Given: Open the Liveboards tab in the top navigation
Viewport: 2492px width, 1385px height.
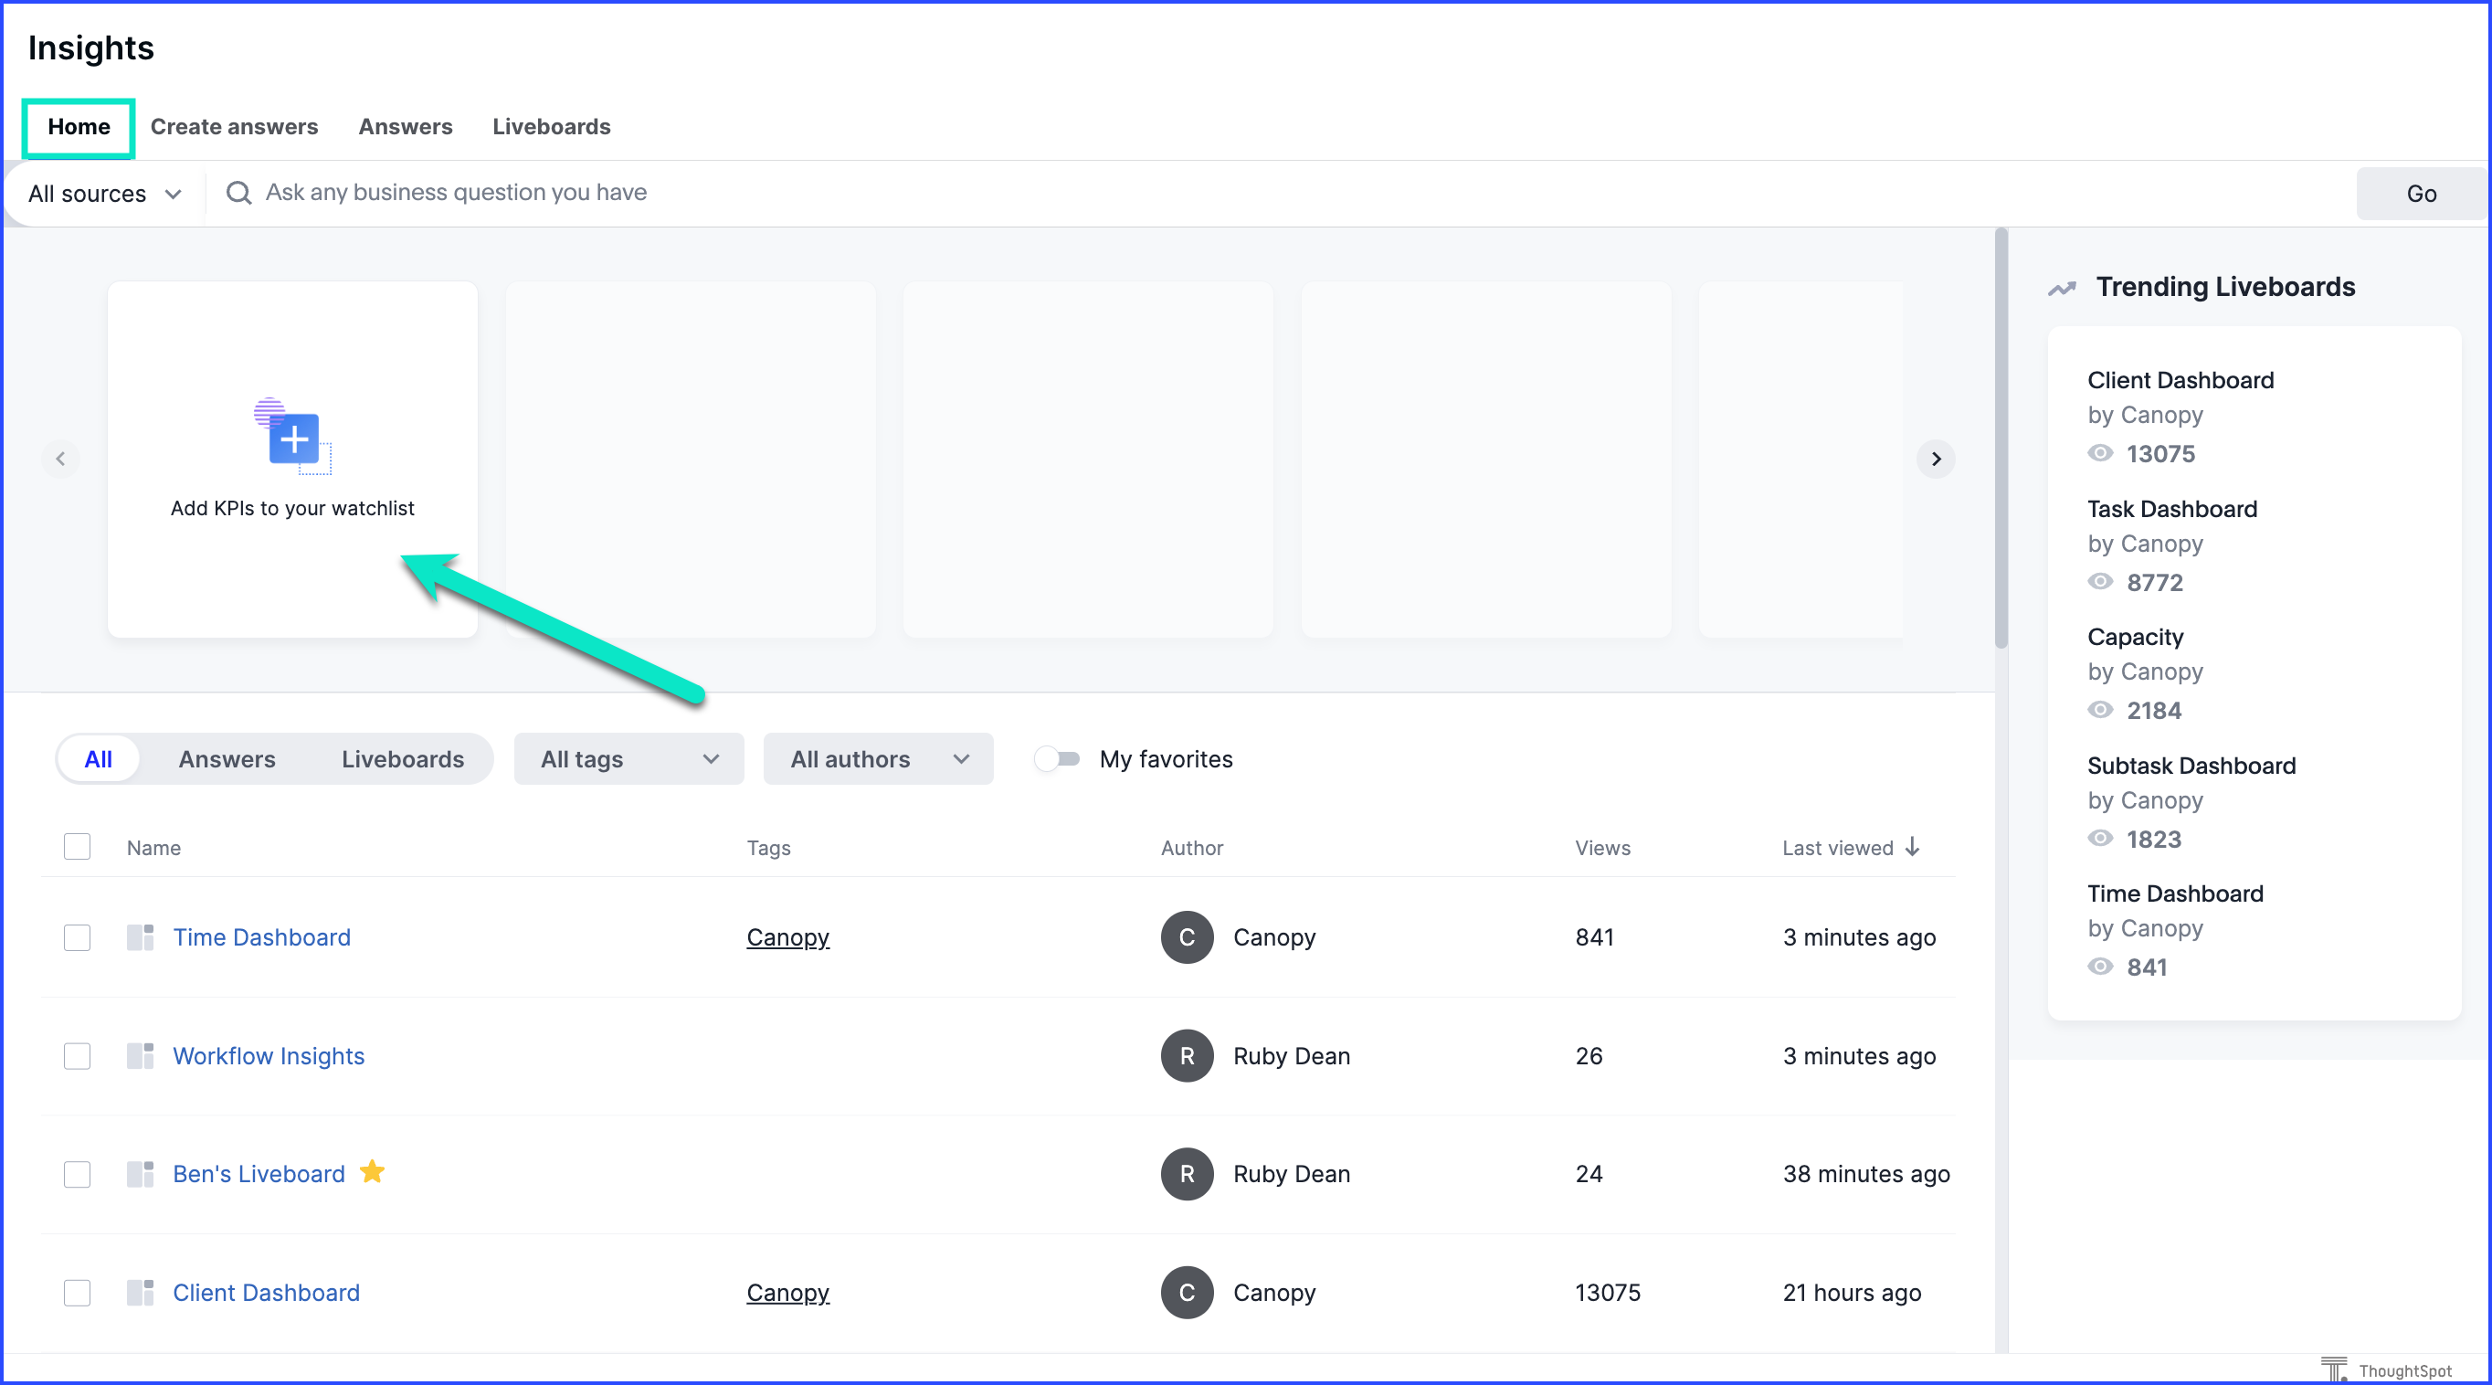Looking at the screenshot, I should click(x=552, y=127).
